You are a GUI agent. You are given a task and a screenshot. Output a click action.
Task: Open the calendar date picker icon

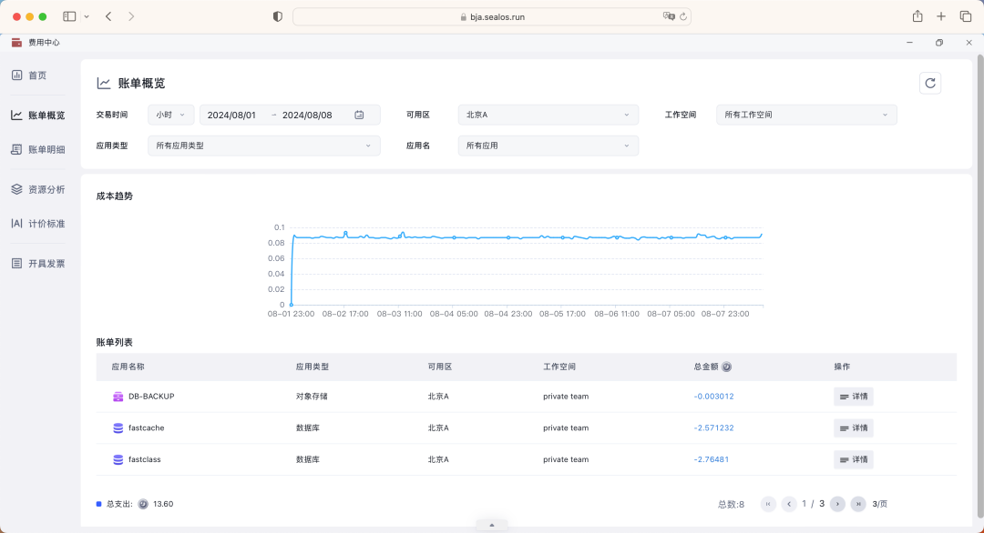(x=359, y=115)
